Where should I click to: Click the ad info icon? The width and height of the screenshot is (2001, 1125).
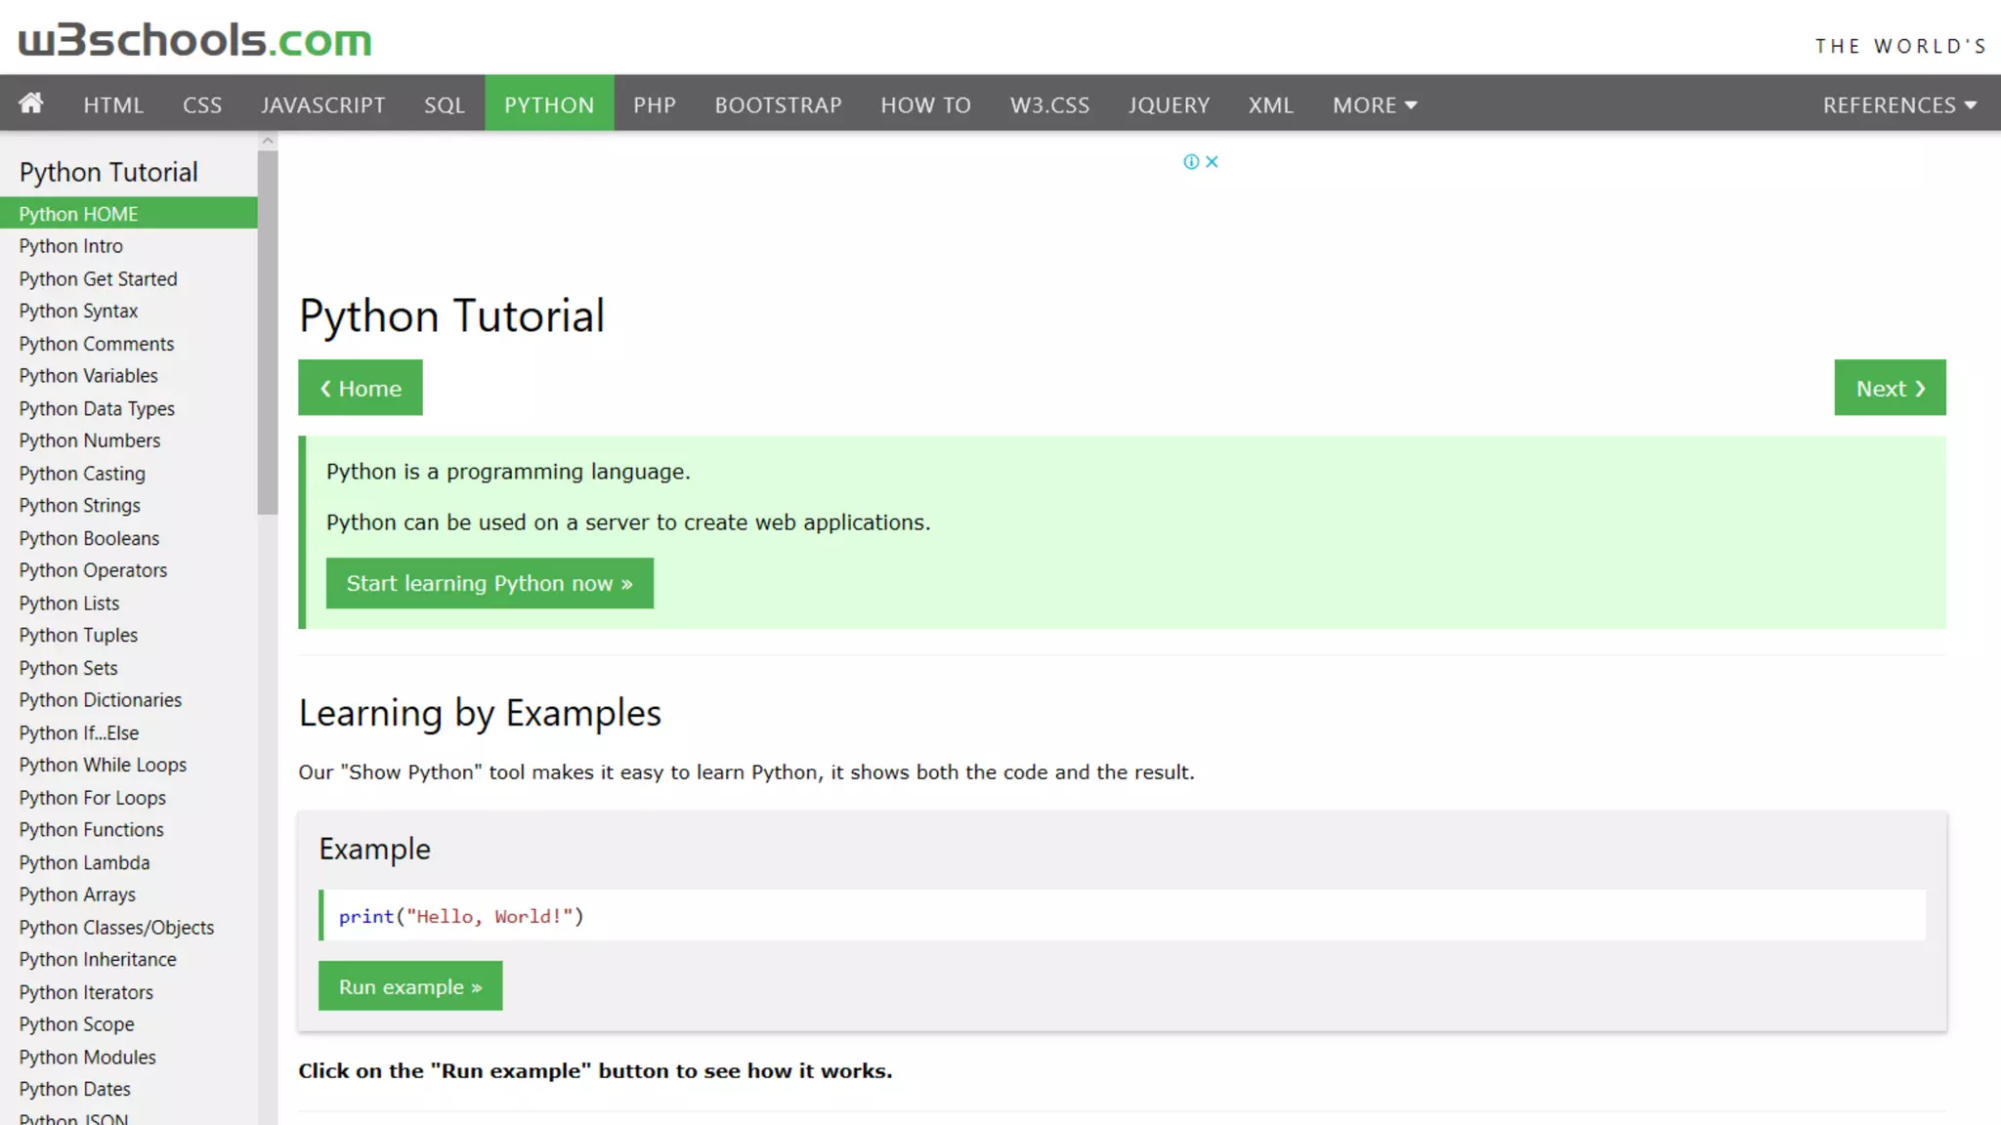coord(1191,162)
